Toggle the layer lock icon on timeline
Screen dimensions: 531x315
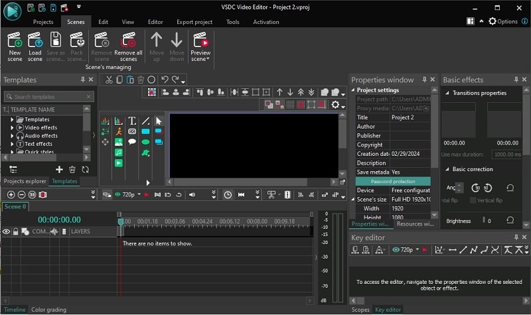click(x=15, y=231)
